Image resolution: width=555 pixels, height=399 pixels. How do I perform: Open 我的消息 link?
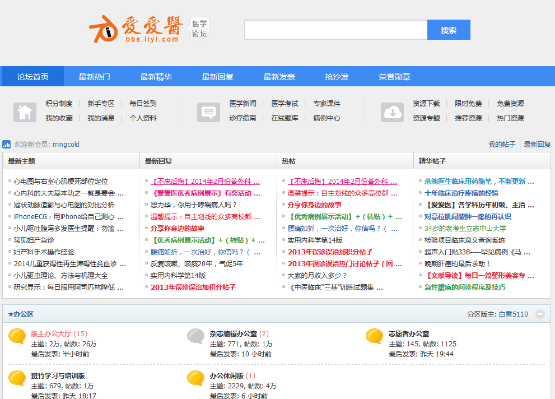(101, 118)
